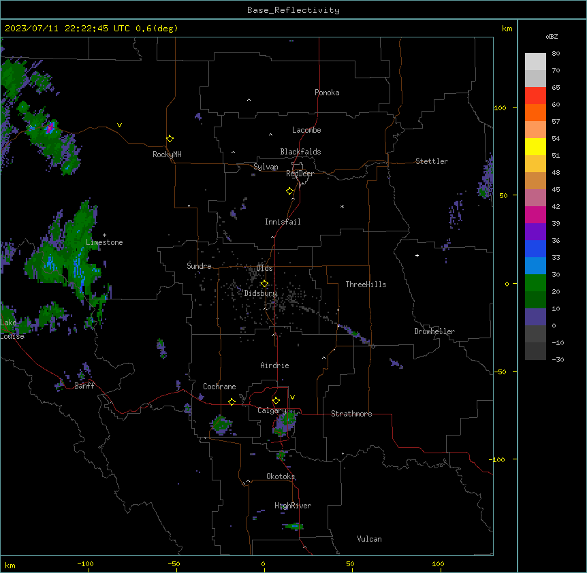This screenshot has width=587, height=573.
Task: Select the yellow diamond marker beside Cochrane
Action: (x=232, y=402)
